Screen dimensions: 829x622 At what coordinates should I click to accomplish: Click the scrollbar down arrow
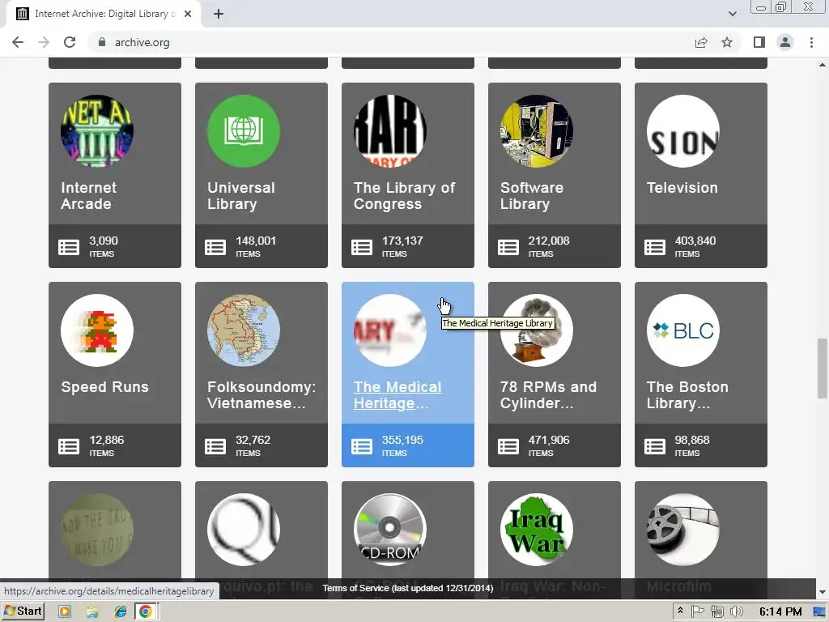823,592
